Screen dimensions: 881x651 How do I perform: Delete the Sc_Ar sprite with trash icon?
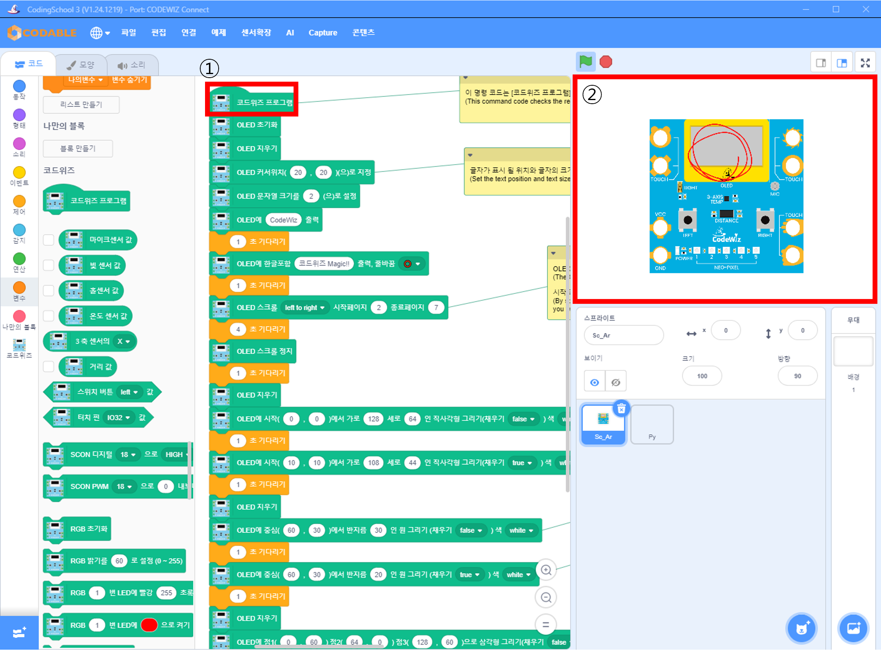point(622,409)
